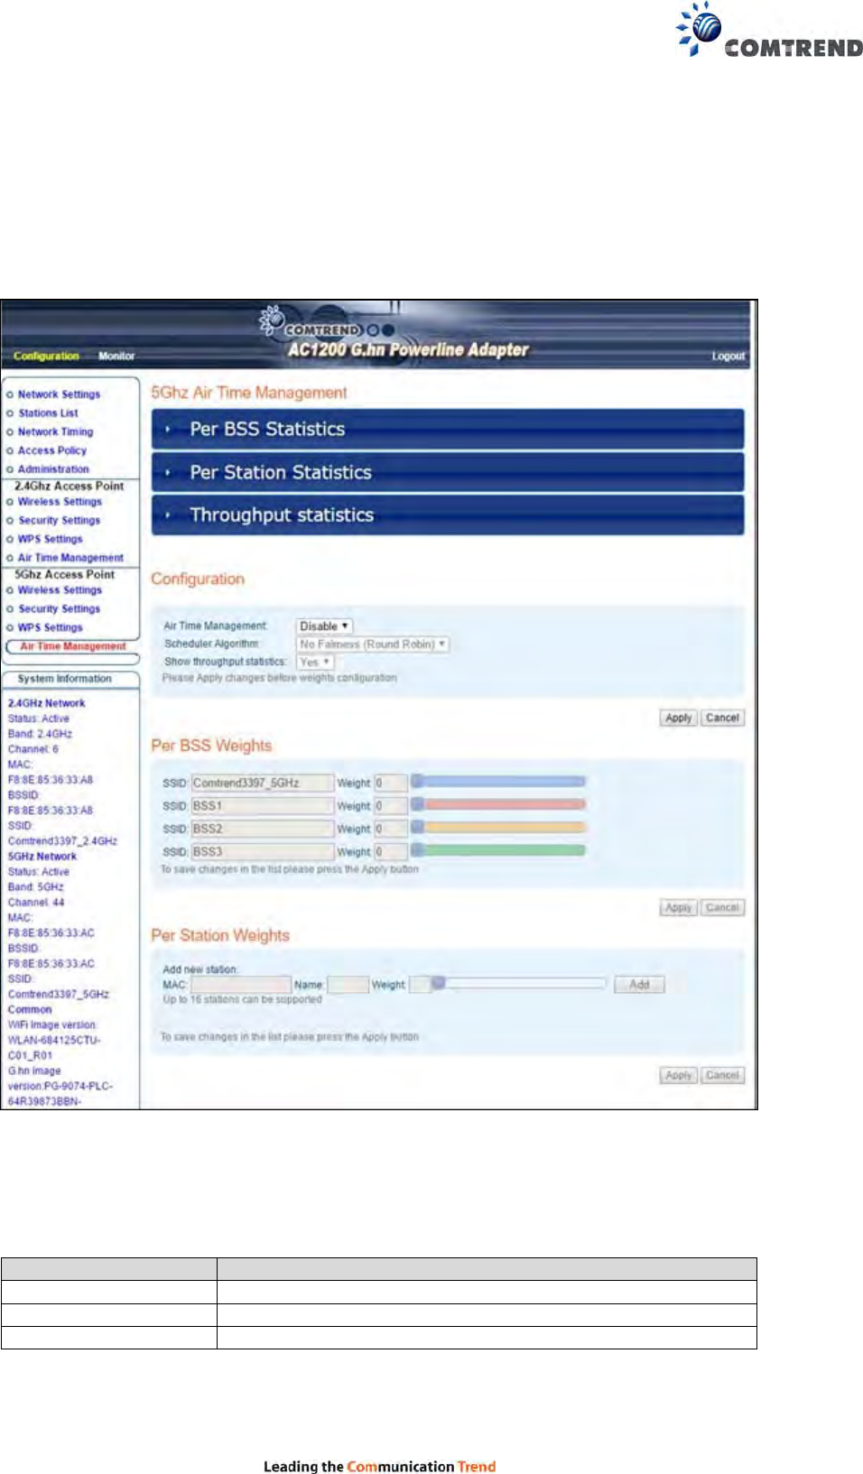The image size is (863, 1474).
Task: Open Air Time Management Disable dropdown
Action: point(324,626)
